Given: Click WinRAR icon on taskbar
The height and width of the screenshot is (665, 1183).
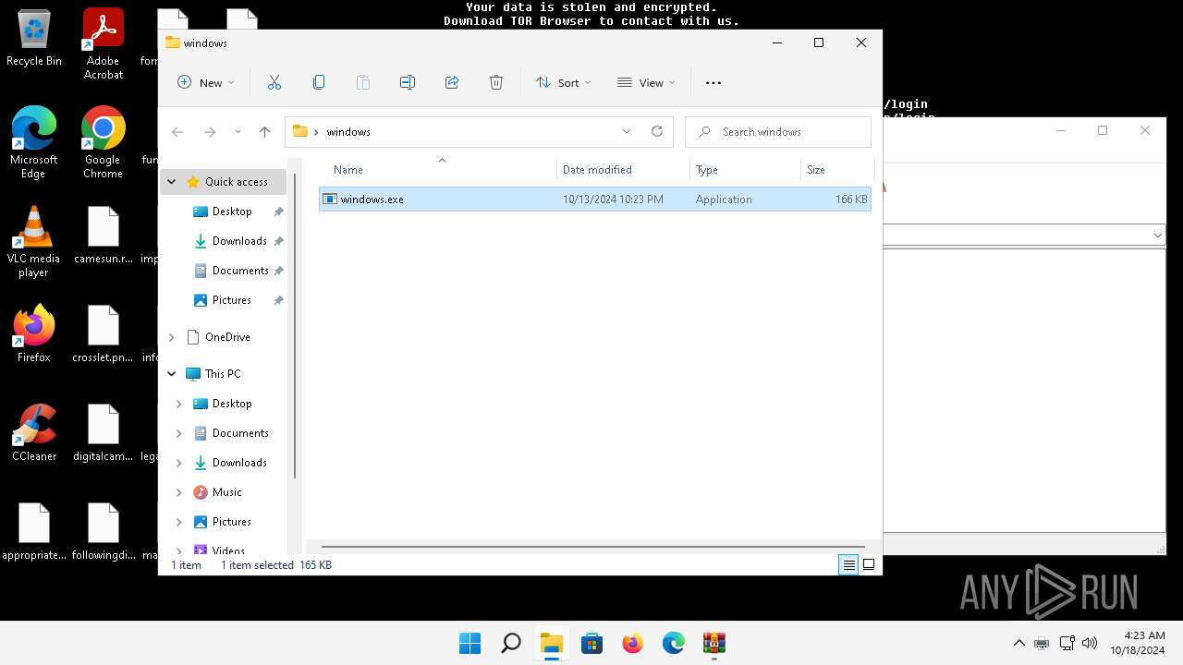Looking at the screenshot, I should tap(714, 643).
